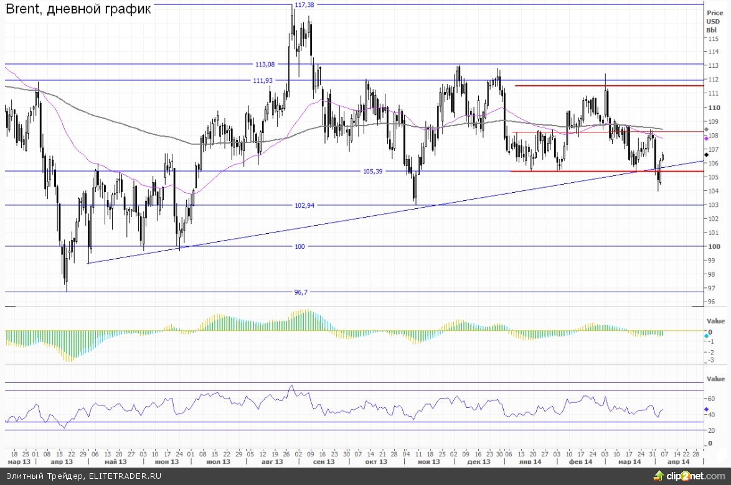Click the green clip2net upload arrow icon

tap(659, 475)
